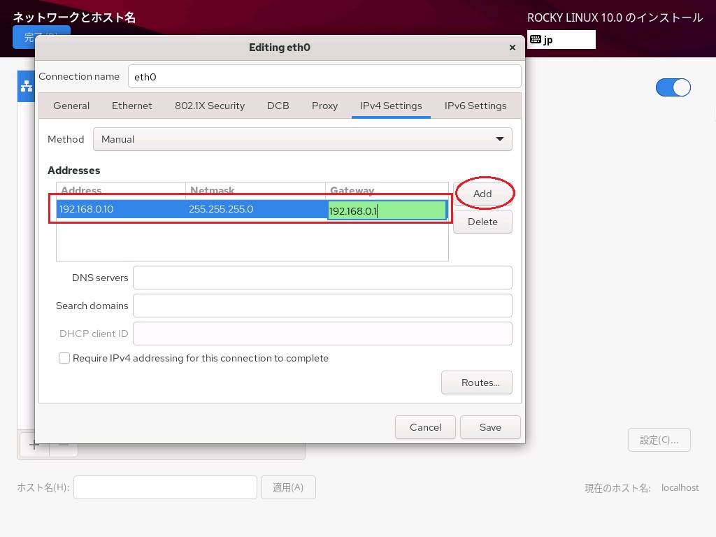Go to IPv6 Settings tab
Screen dimensions: 716x537
point(475,106)
